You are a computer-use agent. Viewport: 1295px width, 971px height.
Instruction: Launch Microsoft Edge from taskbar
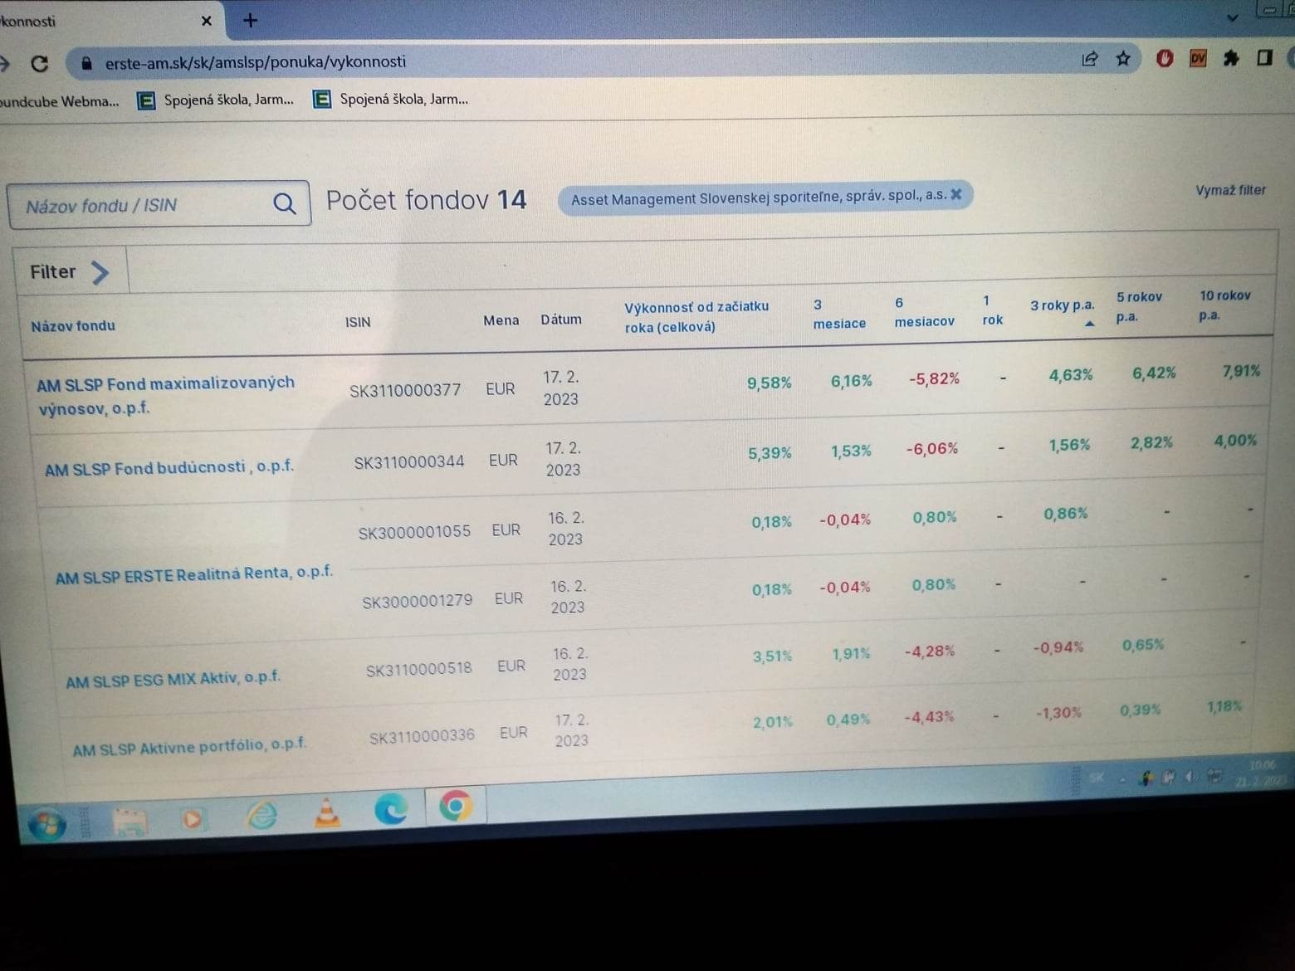(x=390, y=808)
